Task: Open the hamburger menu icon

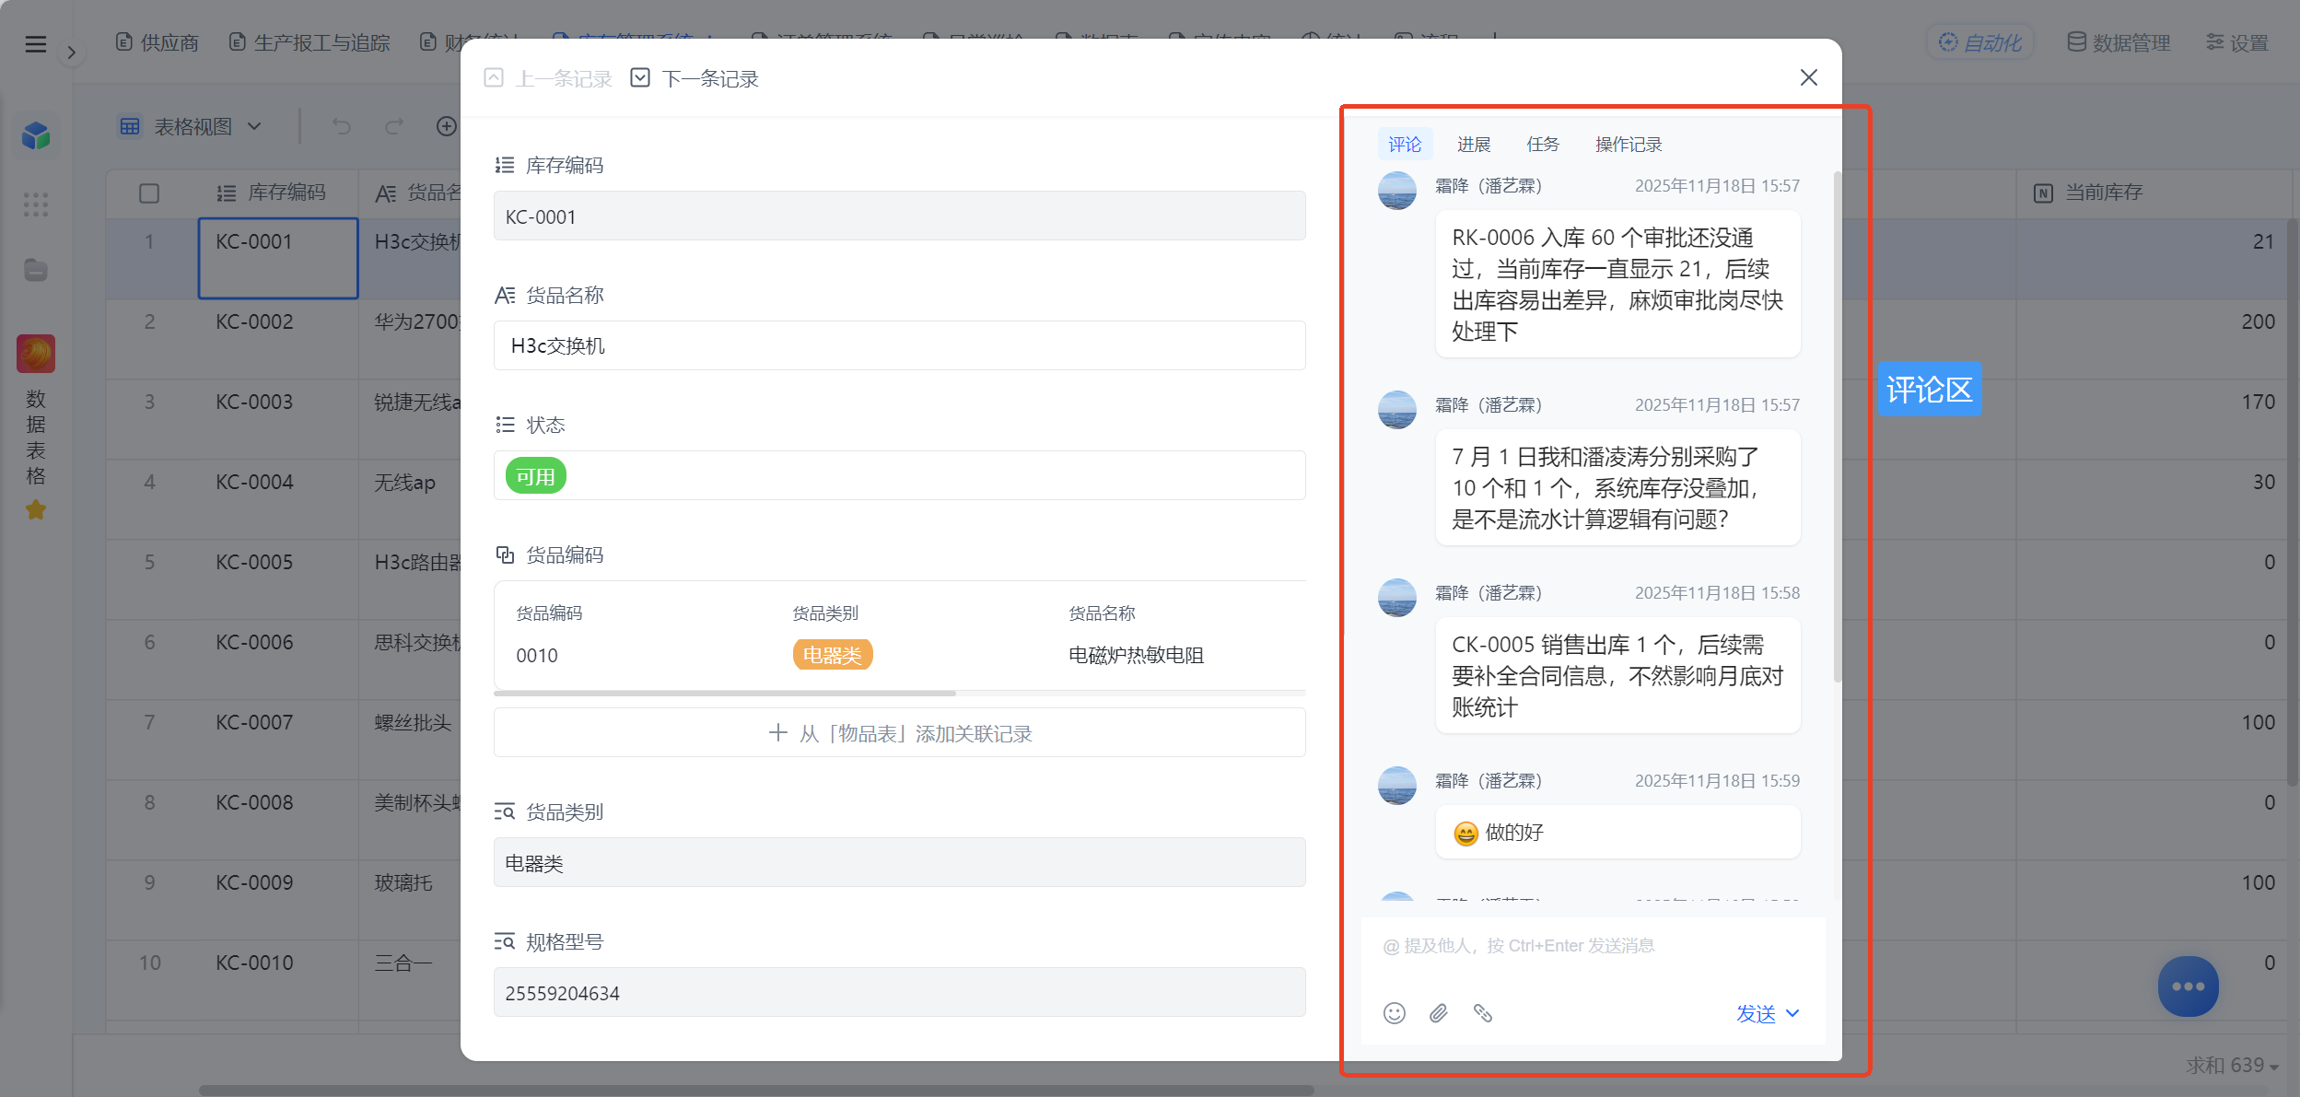Action: [35, 43]
